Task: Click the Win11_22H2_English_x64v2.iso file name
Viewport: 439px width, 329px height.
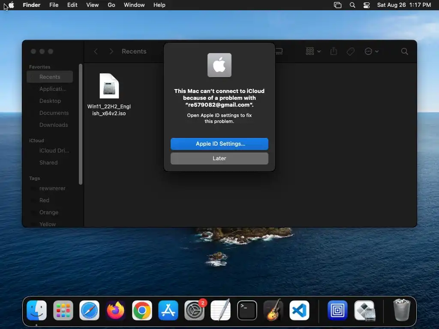Action: point(109,110)
